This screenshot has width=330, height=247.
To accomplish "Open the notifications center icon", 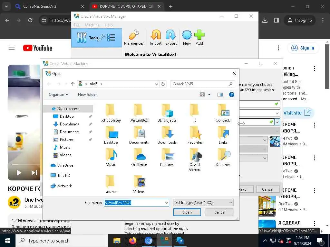I will pos(320,241).
